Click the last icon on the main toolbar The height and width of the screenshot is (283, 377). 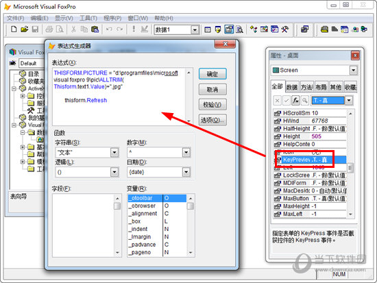click(x=365, y=29)
